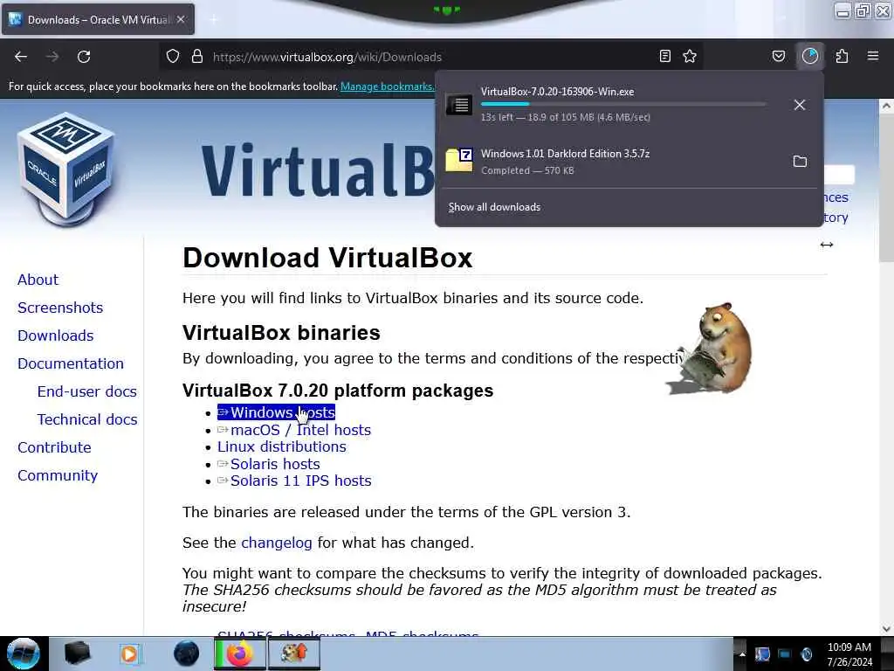Click the Solaris hosts link
894x671 pixels.
269,464
